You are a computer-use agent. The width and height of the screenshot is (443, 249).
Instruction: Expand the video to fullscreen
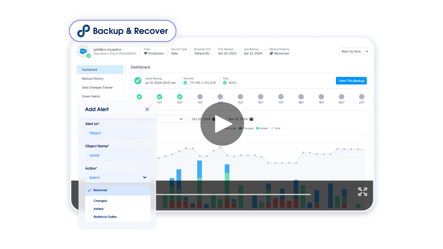click(x=363, y=191)
